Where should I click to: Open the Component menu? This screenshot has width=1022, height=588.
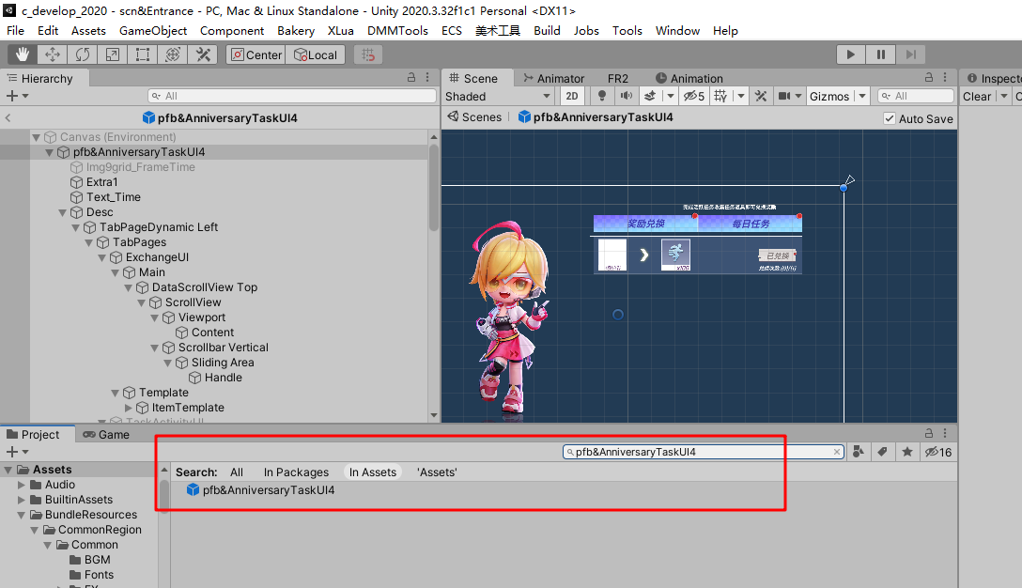[x=231, y=31]
